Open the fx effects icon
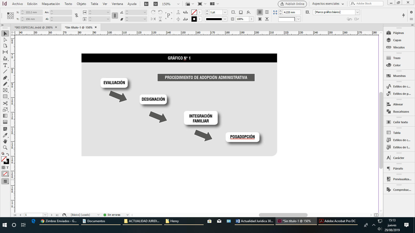415x233 pixels. (248, 12)
